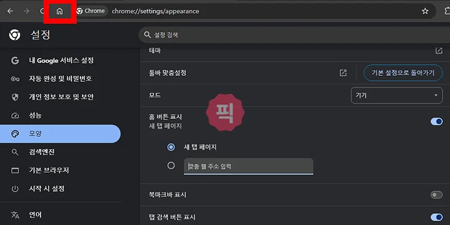Open 자동 완성 및 비밀번호 section
This screenshot has height=225, width=450.
point(60,79)
